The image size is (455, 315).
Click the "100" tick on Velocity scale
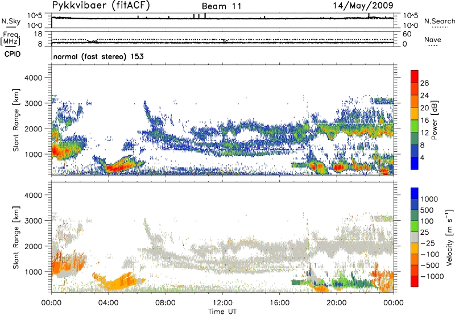pyautogui.click(x=427, y=221)
